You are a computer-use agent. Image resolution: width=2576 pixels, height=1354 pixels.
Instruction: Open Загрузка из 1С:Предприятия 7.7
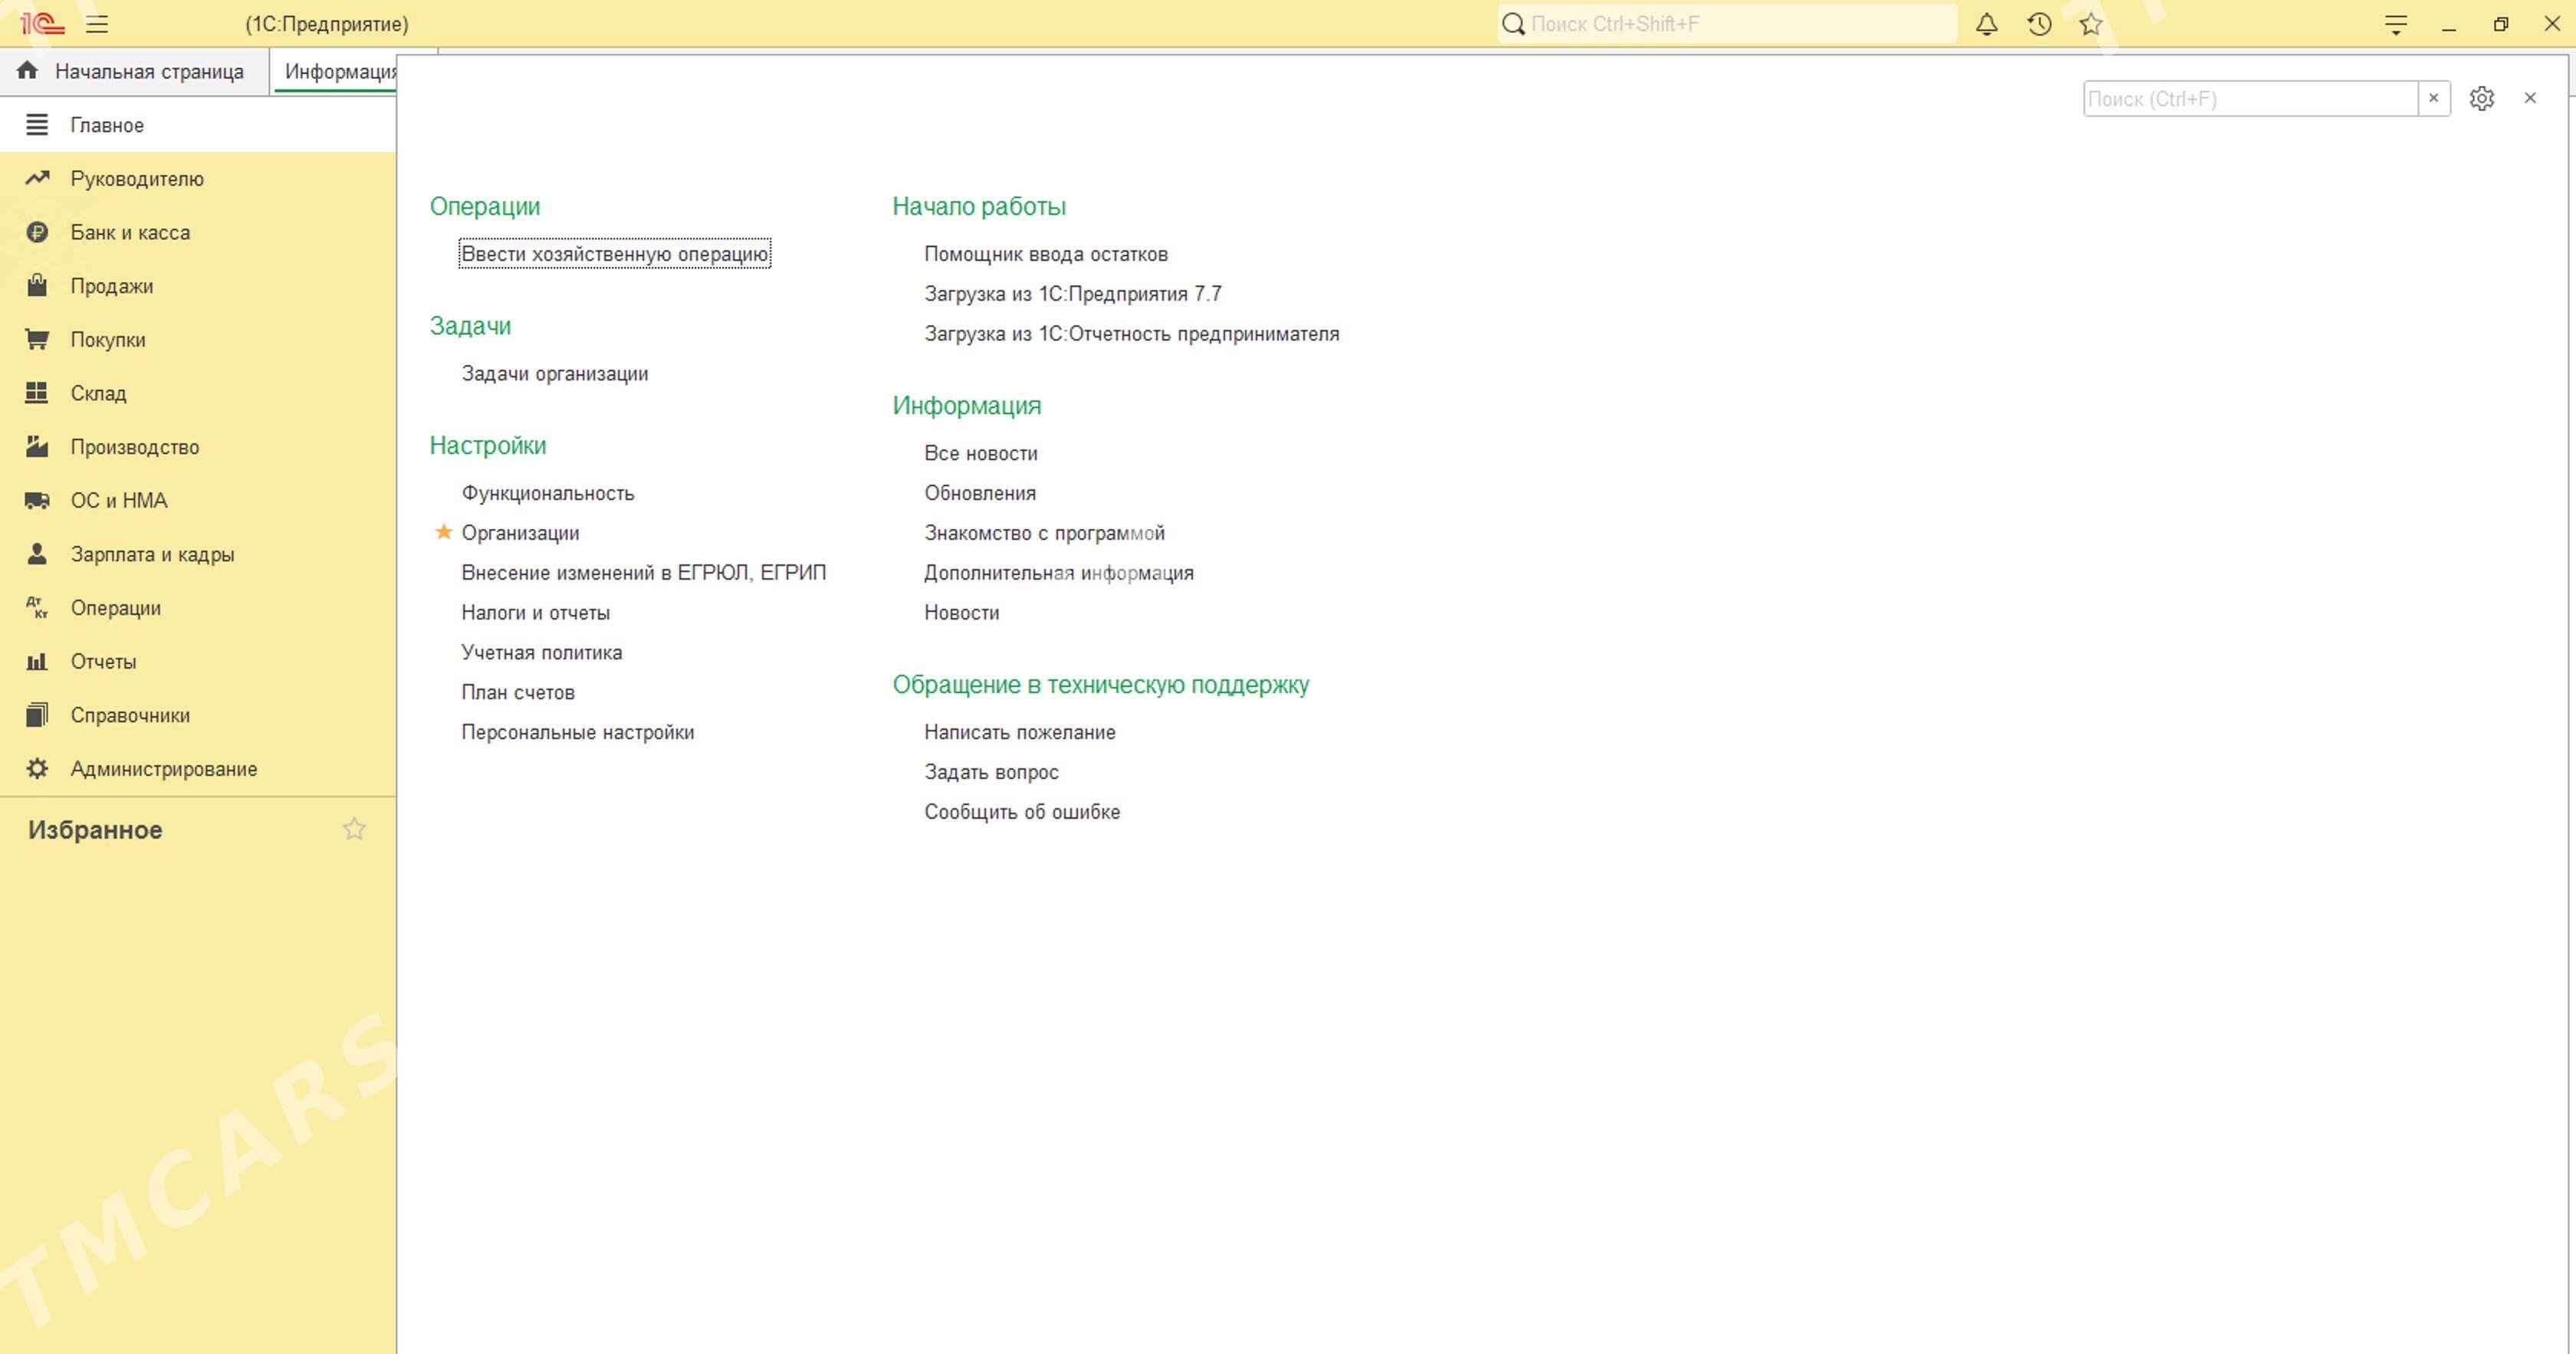click(1073, 294)
